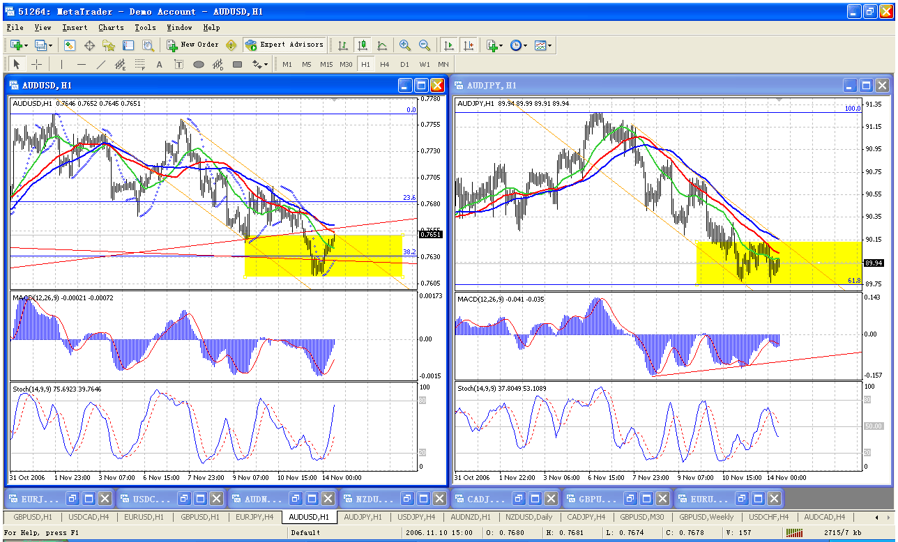Expand the Indicators dropdown arrow
Image resolution: width=898 pixels, height=542 pixels.
(502, 46)
